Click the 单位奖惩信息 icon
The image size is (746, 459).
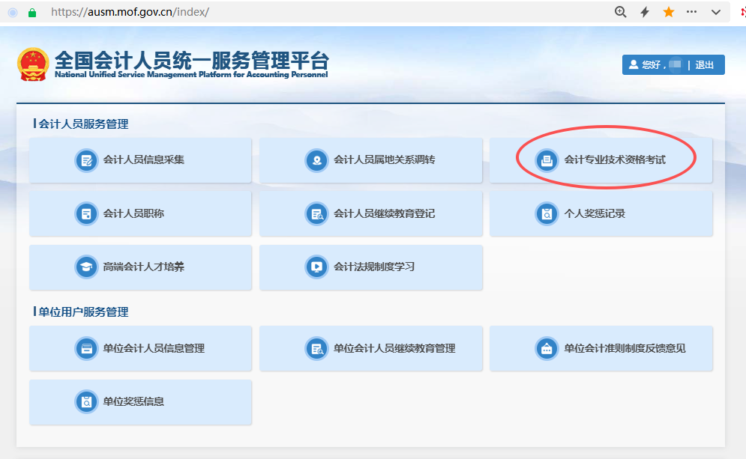click(85, 402)
